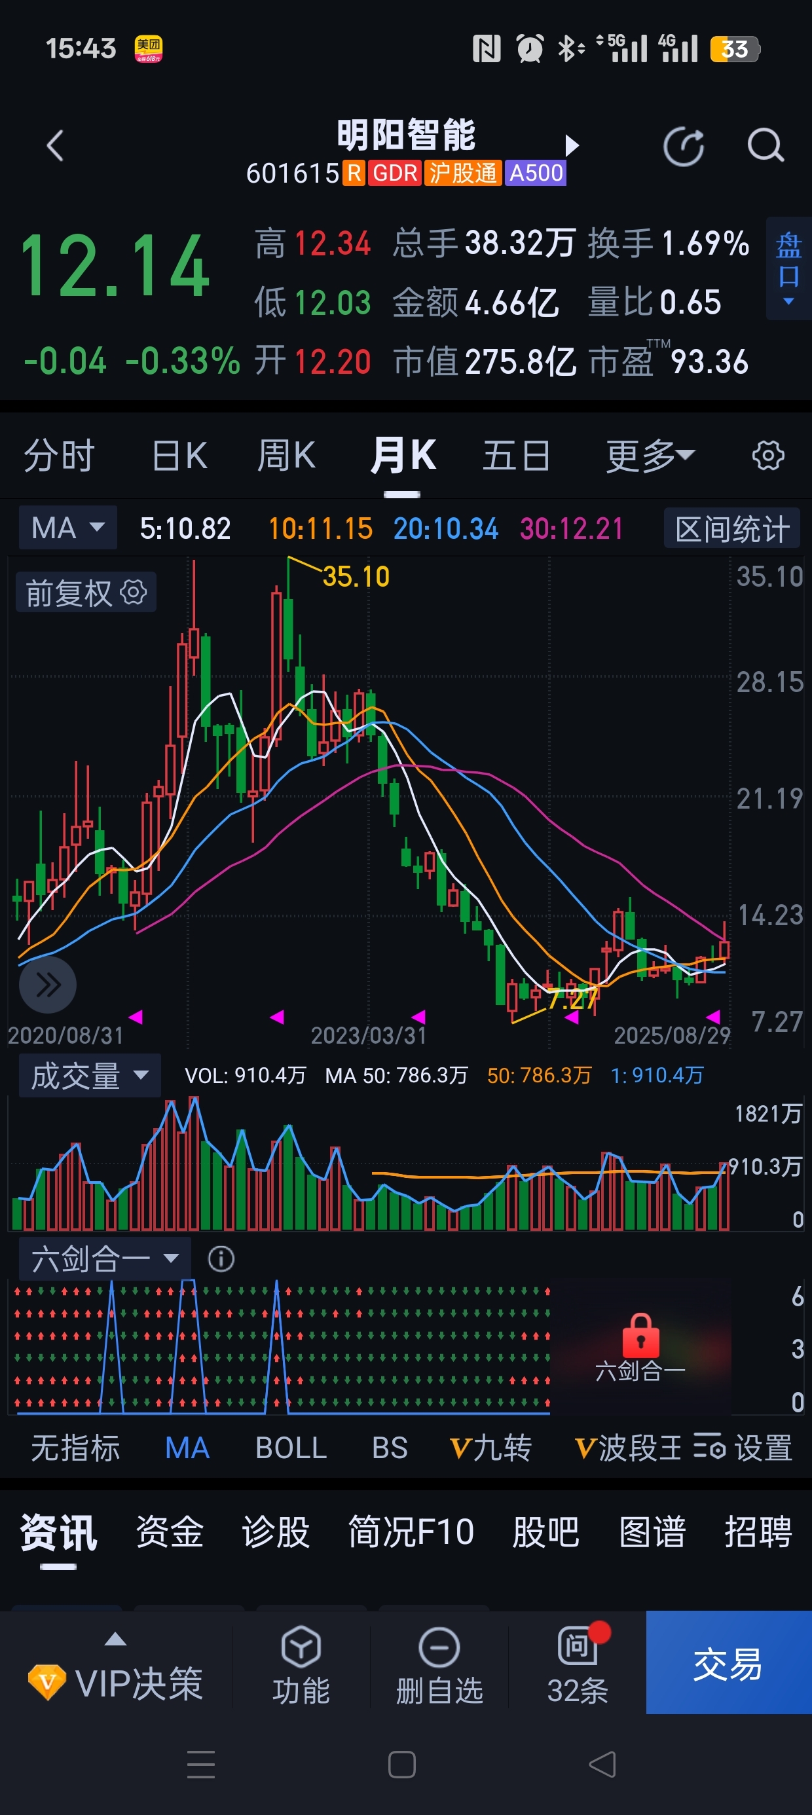
Task: Switch to 周K chart tab
Action: (286, 456)
